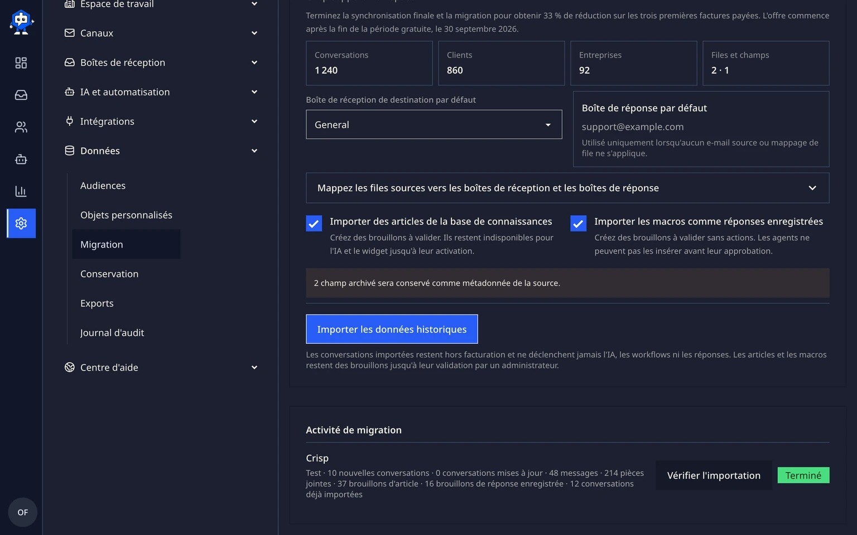The width and height of the screenshot is (857, 535).
Task: Click the Clients 860 card
Action: click(502, 63)
